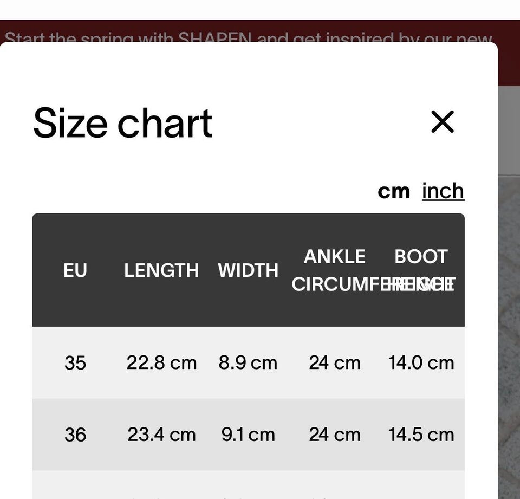The image size is (520, 499).
Task: Click the 14.0 cm boot height value
Action: click(x=421, y=362)
